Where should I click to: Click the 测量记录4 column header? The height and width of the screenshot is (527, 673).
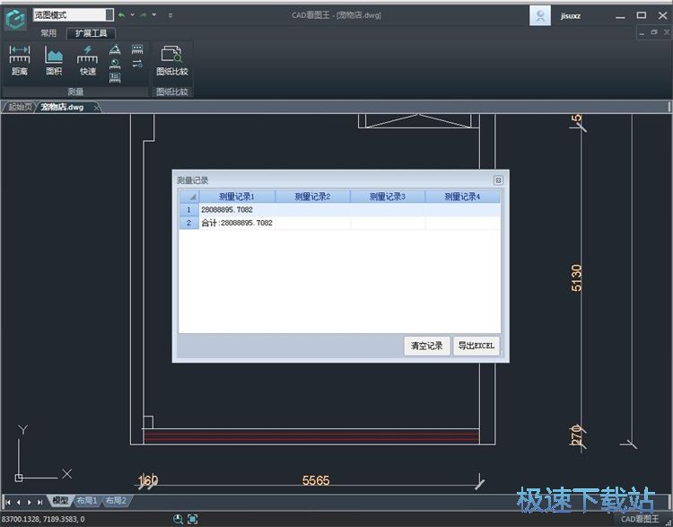pyautogui.click(x=462, y=197)
